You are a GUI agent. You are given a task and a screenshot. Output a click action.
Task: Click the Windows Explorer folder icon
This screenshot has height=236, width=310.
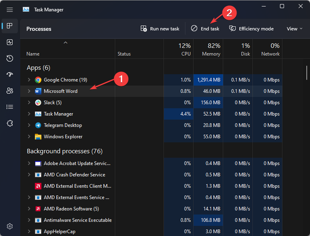(38, 136)
